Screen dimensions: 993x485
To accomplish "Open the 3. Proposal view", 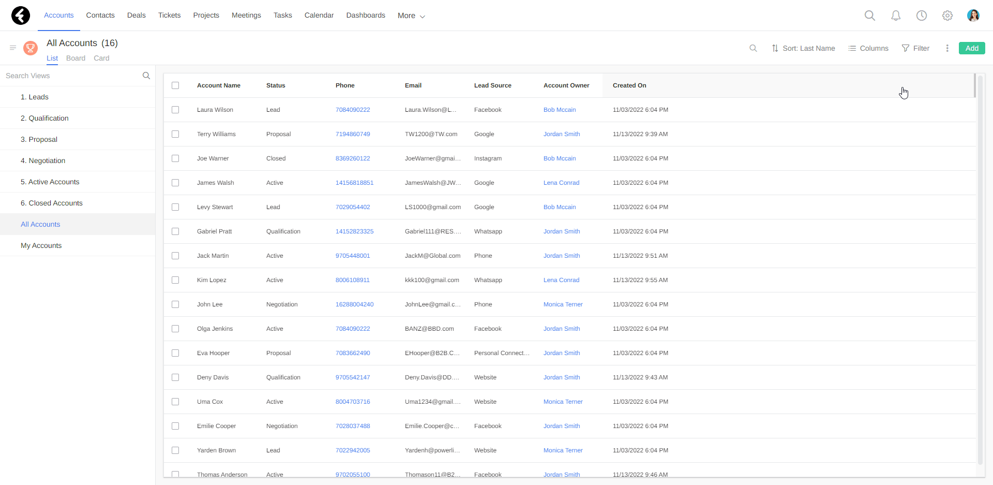I will tap(78, 139).
